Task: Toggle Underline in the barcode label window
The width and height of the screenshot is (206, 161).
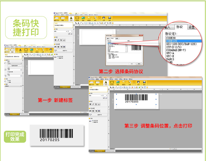Action: [x=96, y=104]
